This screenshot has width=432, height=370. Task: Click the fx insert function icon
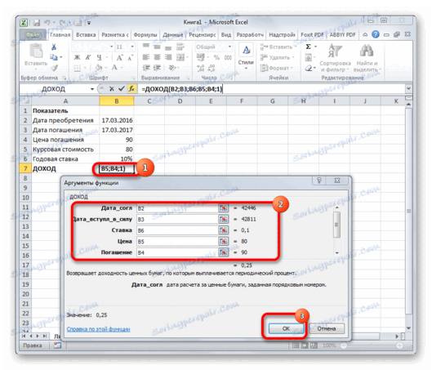pos(132,89)
